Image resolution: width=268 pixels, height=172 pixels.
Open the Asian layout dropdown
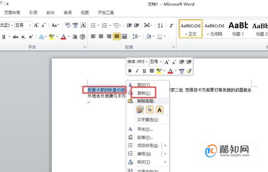pyautogui.click(x=148, y=25)
